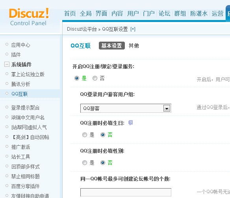Go to 用户 in the top navigation
Image resolution: width=230 pixels, height=198 pixels.
point(133,14)
